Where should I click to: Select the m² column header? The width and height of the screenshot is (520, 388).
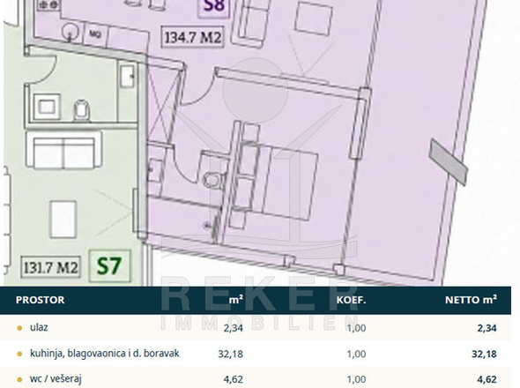[x=236, y=300]
